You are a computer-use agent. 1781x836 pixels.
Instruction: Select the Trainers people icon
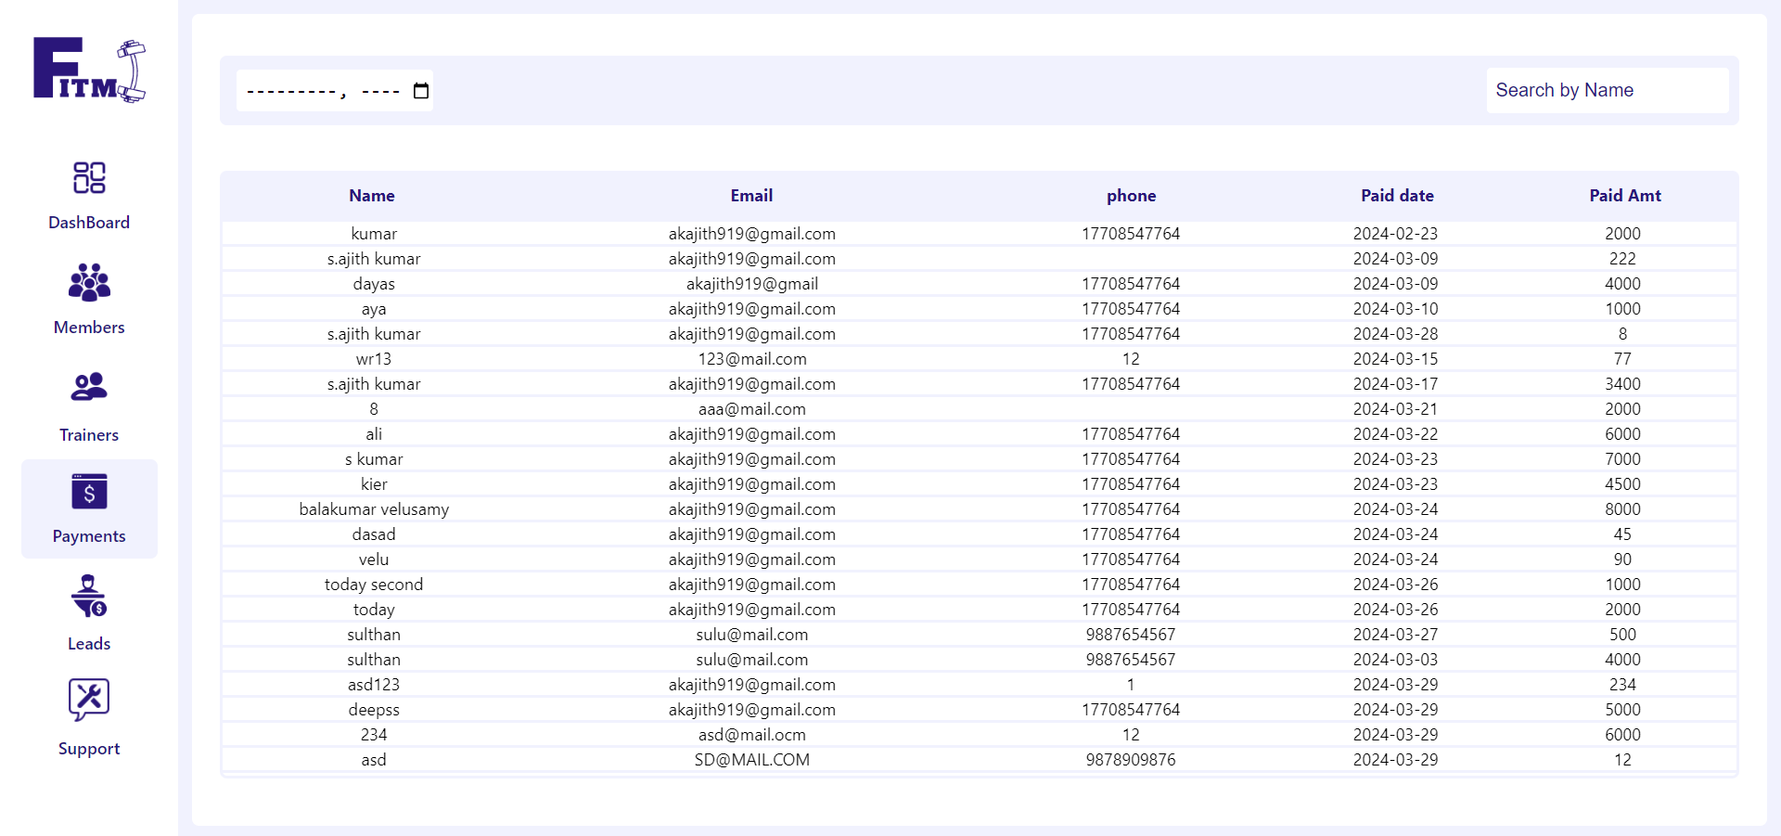click(89, 387)
